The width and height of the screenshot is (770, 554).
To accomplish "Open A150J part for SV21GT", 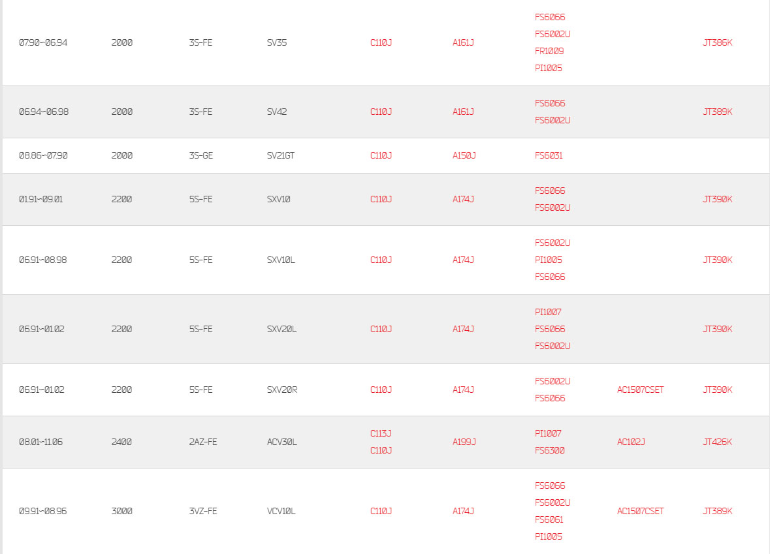I will 464,155.
